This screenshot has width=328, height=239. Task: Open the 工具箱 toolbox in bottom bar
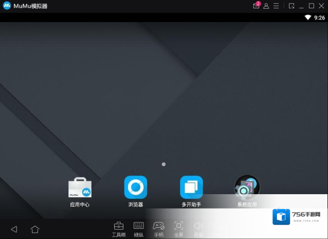coord(118,227)
